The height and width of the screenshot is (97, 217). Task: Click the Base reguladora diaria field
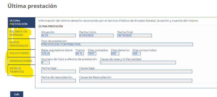click(45, 53)
